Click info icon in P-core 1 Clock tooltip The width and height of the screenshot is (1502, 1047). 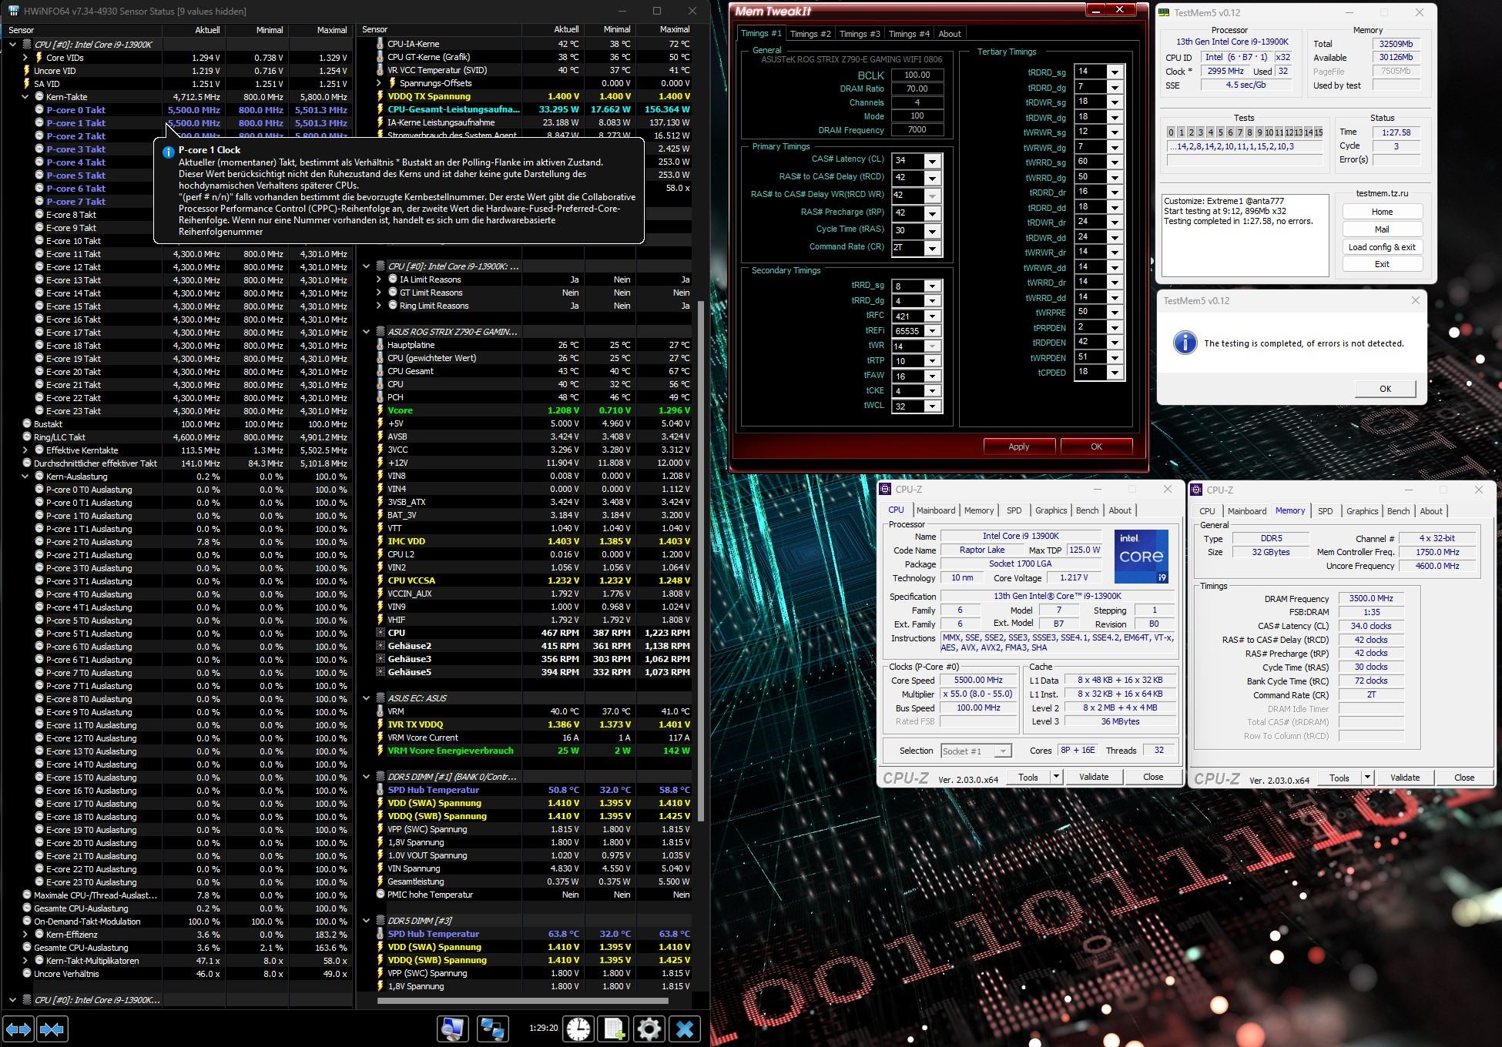[x=168, y=152]
